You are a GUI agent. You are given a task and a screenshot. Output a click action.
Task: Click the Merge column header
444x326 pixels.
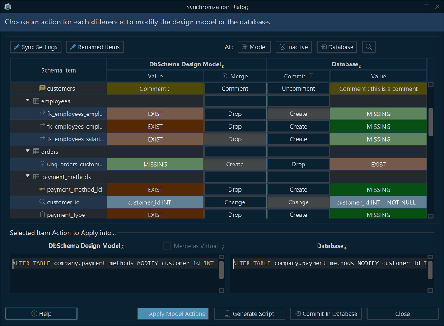click(x=235, y=76)
